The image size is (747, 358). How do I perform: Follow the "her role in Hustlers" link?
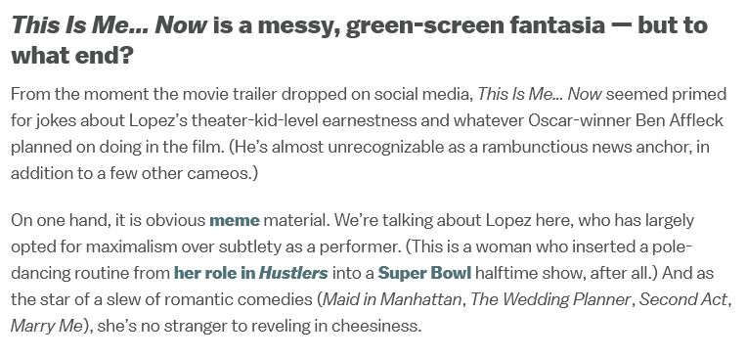[251, 274]
